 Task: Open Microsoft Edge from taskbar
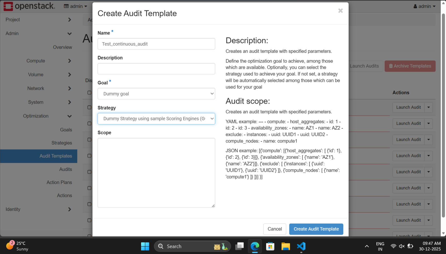pos(255,246)
